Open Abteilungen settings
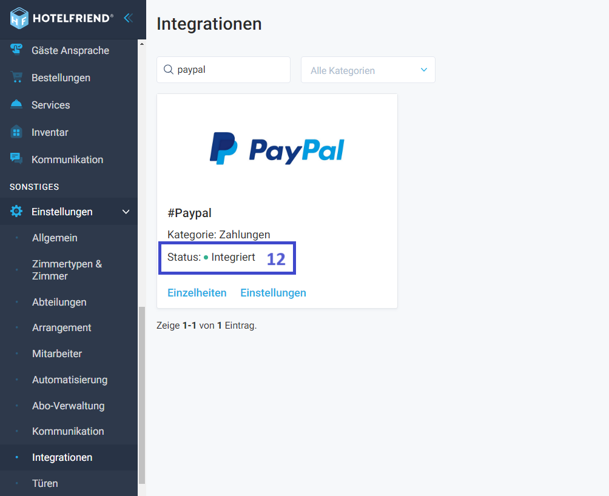The image size is (609, 496). pos(59,302)
